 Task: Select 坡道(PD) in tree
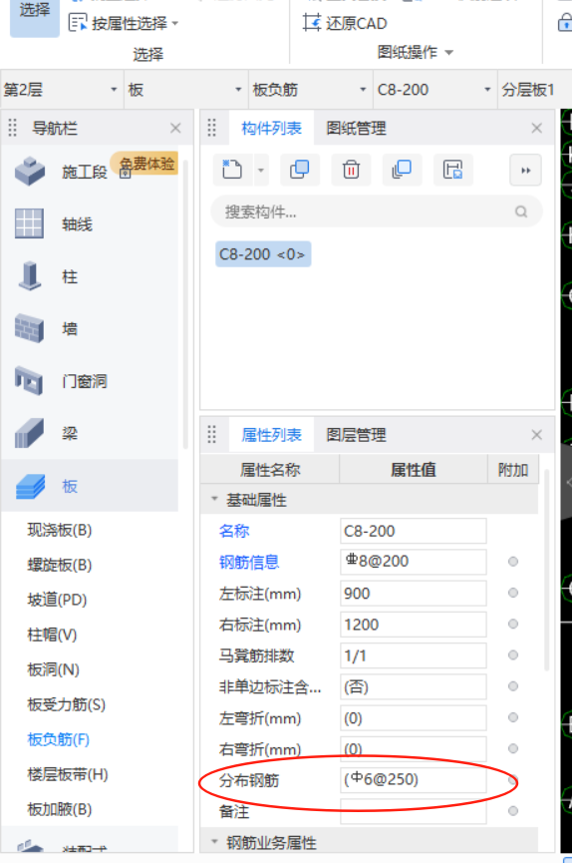click(57, 600)
